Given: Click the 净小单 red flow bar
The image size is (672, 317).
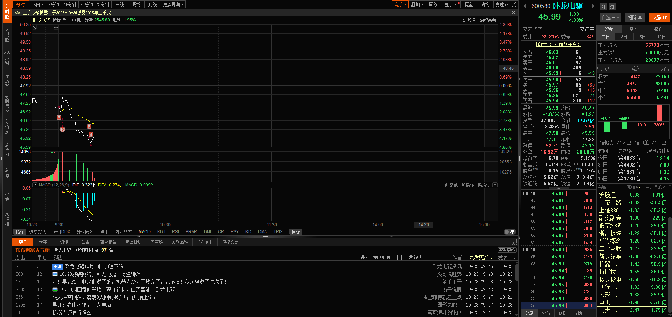Looking at the screenshot, I should (659, 113).
